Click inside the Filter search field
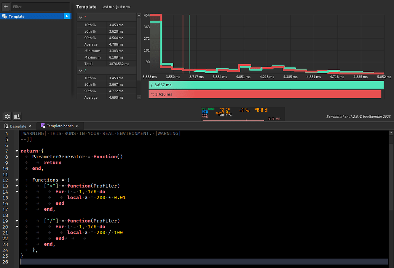The image size is (394, 268). coord(40,6)
